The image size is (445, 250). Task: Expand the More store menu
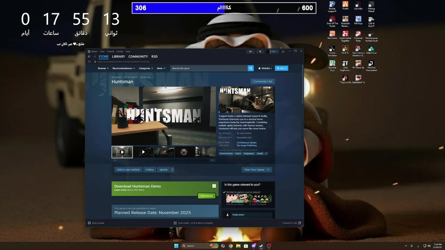161,68
